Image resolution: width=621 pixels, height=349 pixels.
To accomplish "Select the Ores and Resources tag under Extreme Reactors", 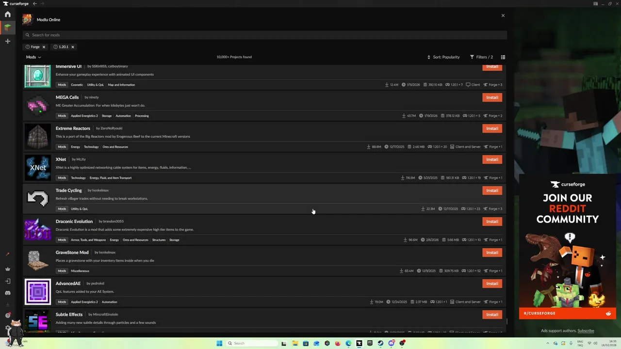I will tap(115, 147).
